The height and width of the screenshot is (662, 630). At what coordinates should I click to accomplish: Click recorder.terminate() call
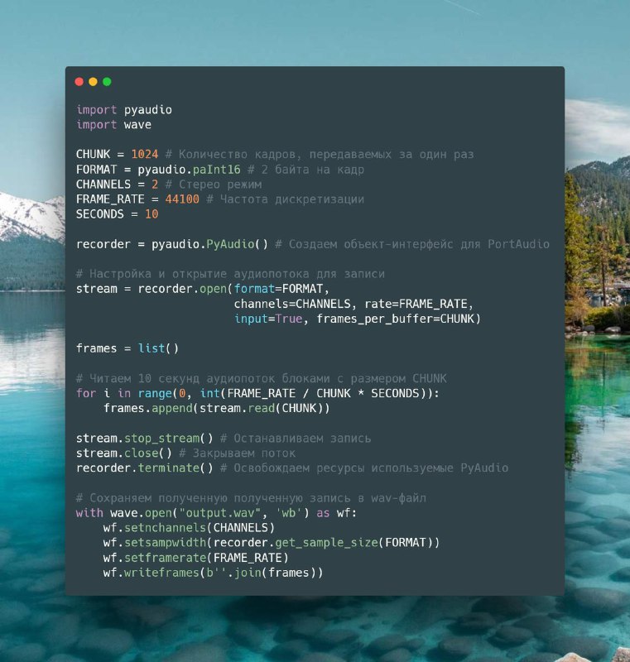[x=144, y=468]
